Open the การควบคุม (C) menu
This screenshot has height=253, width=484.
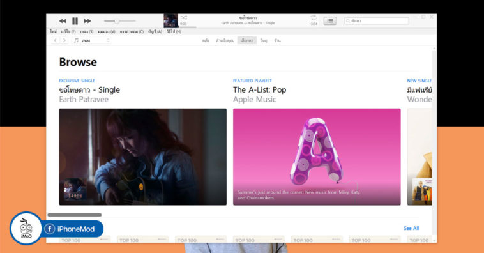(x=132, y=31)
